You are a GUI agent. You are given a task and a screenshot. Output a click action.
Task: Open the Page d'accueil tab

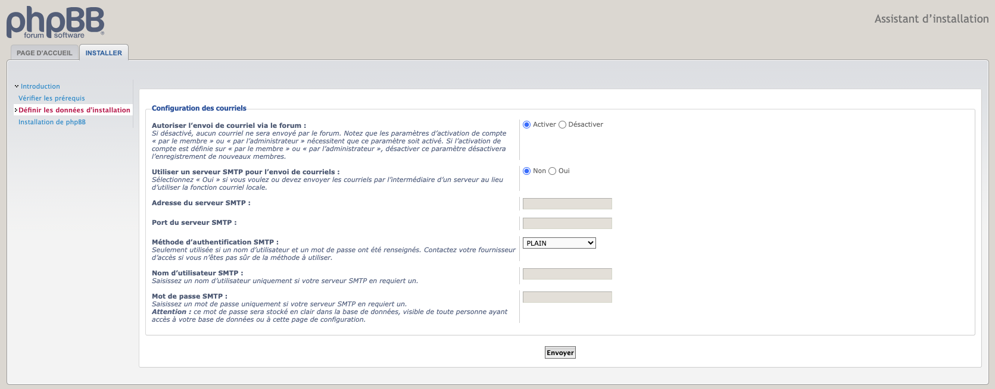[x=44, y=53]
